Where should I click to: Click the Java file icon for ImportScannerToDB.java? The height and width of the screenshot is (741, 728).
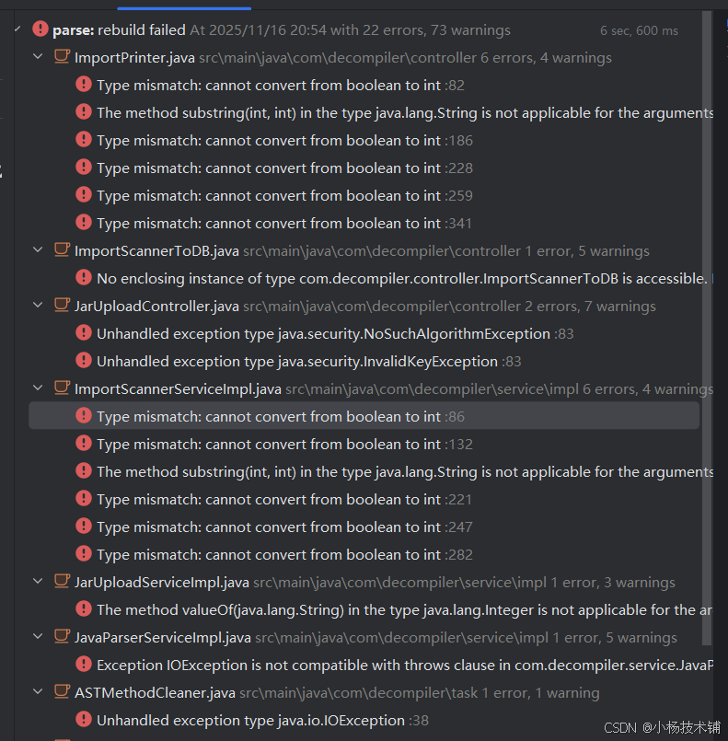point(62,250)
